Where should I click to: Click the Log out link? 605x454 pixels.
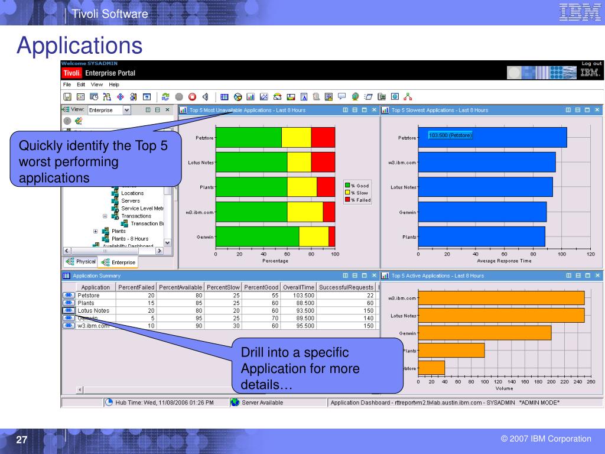tap(591, 63)
